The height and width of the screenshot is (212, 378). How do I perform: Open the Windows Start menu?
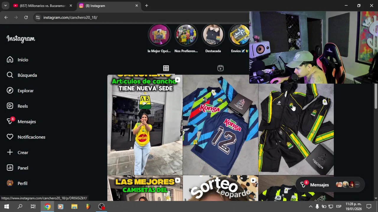(6, 206)
